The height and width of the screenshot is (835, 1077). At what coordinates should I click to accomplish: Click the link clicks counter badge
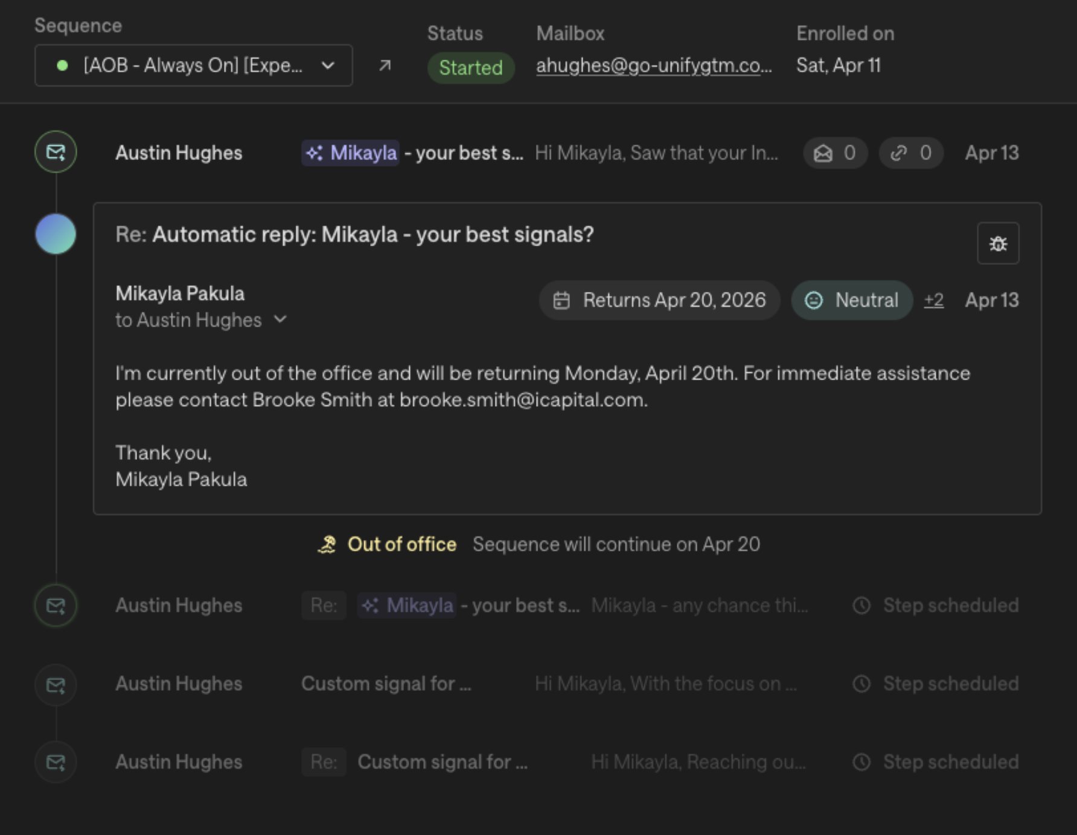[911, 153]
